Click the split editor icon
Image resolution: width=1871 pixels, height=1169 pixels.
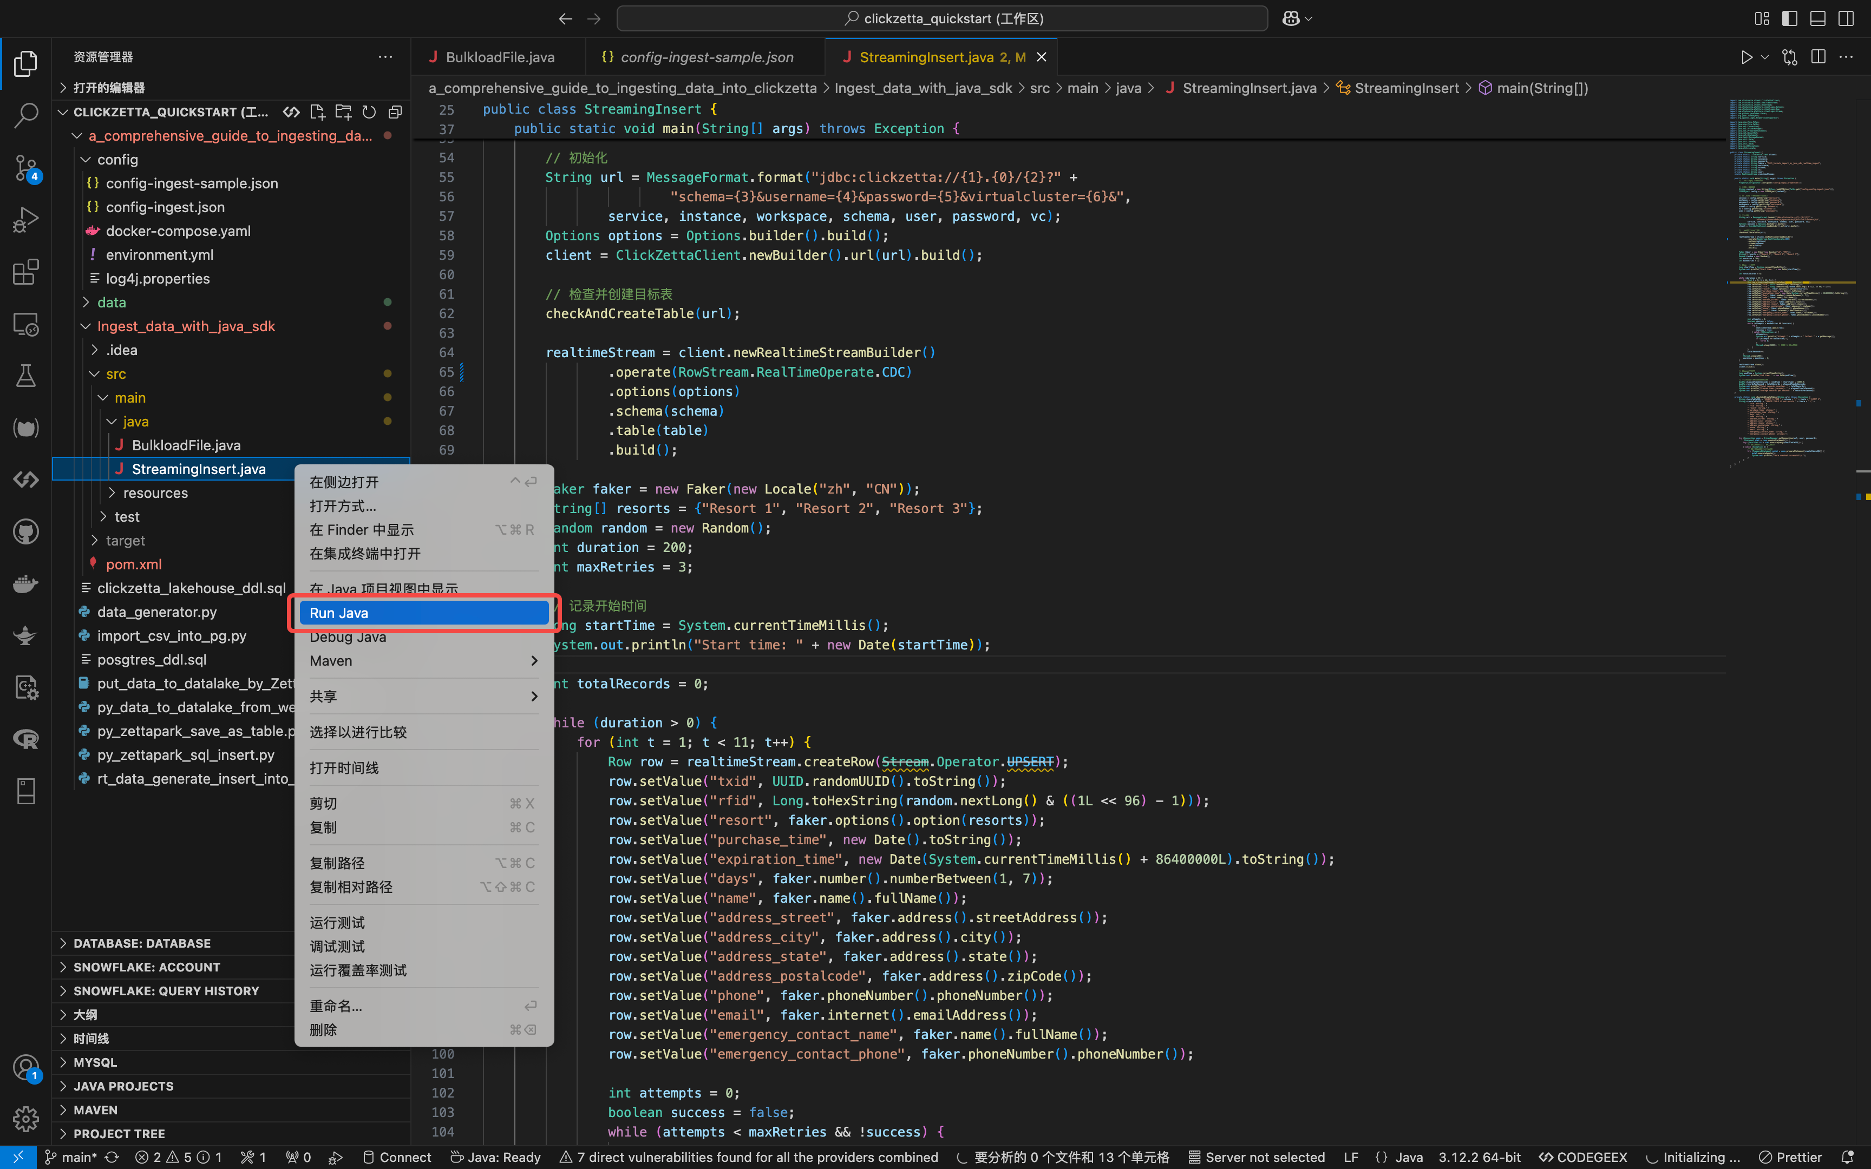pyautogui.click(x=1818, y=57)
